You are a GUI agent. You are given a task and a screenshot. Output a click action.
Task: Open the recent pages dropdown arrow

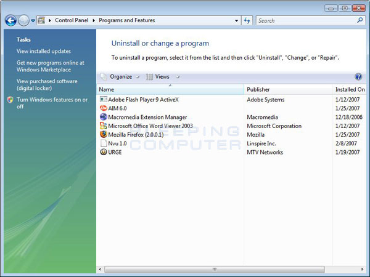tap(33, 21)
